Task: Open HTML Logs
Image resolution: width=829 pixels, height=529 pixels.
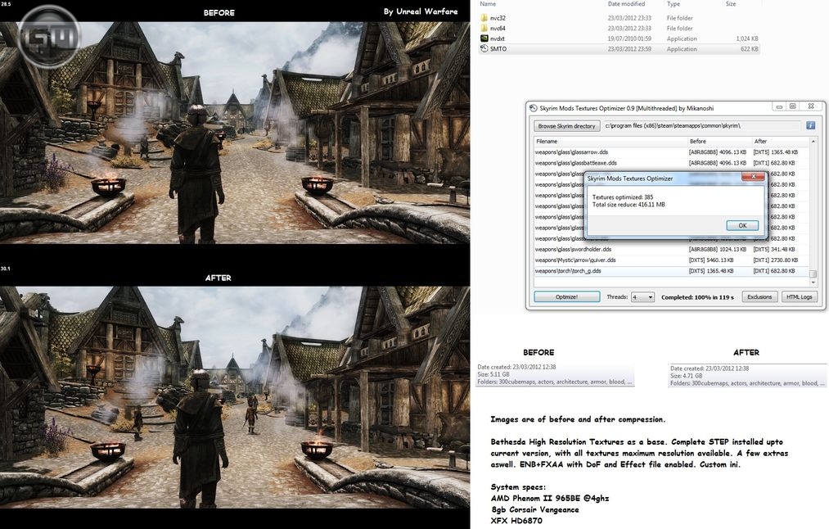Action: (799, 297)
